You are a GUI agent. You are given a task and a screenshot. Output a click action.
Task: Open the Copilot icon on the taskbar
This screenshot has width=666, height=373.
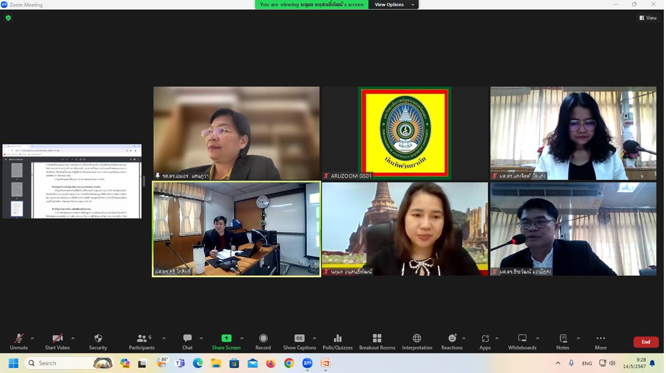125,363
